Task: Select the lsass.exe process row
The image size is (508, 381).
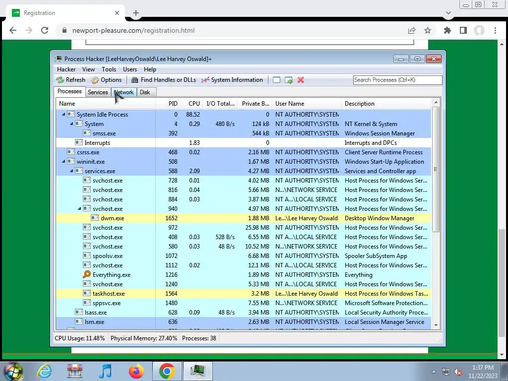Action: [244, 313]
